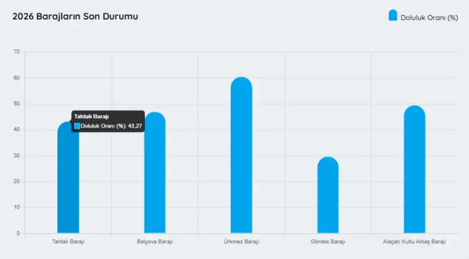Viewport: 469px width, 259px height.
Task: Click the y-axis value 0
Action: (x=18, y=233)
